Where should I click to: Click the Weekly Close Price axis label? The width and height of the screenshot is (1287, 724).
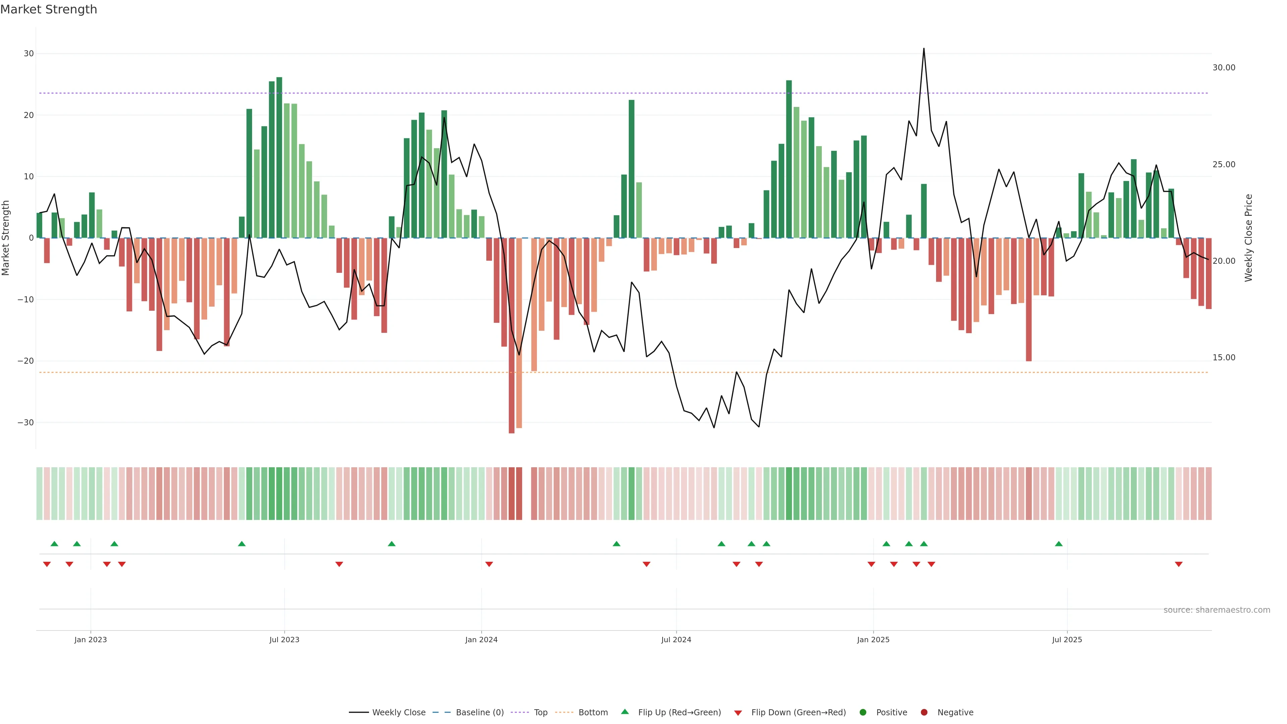[x=1248, y=238]
